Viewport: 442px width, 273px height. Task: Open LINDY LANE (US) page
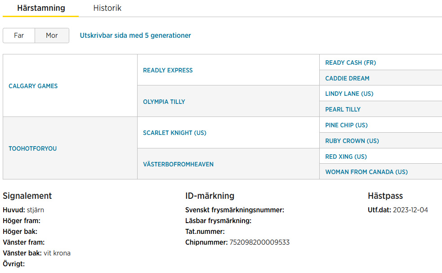[x=349, y=94]
